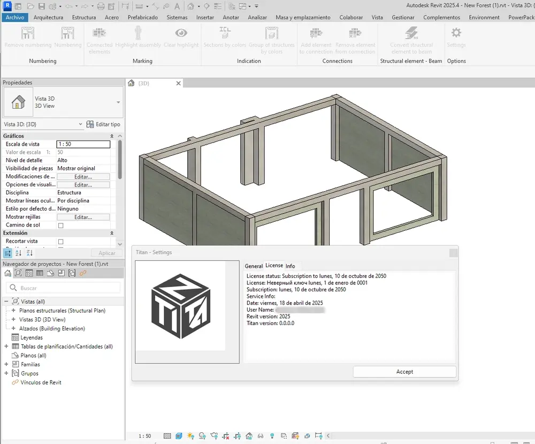Sort properties alphabetically A to Z

(x=18, y=253)
